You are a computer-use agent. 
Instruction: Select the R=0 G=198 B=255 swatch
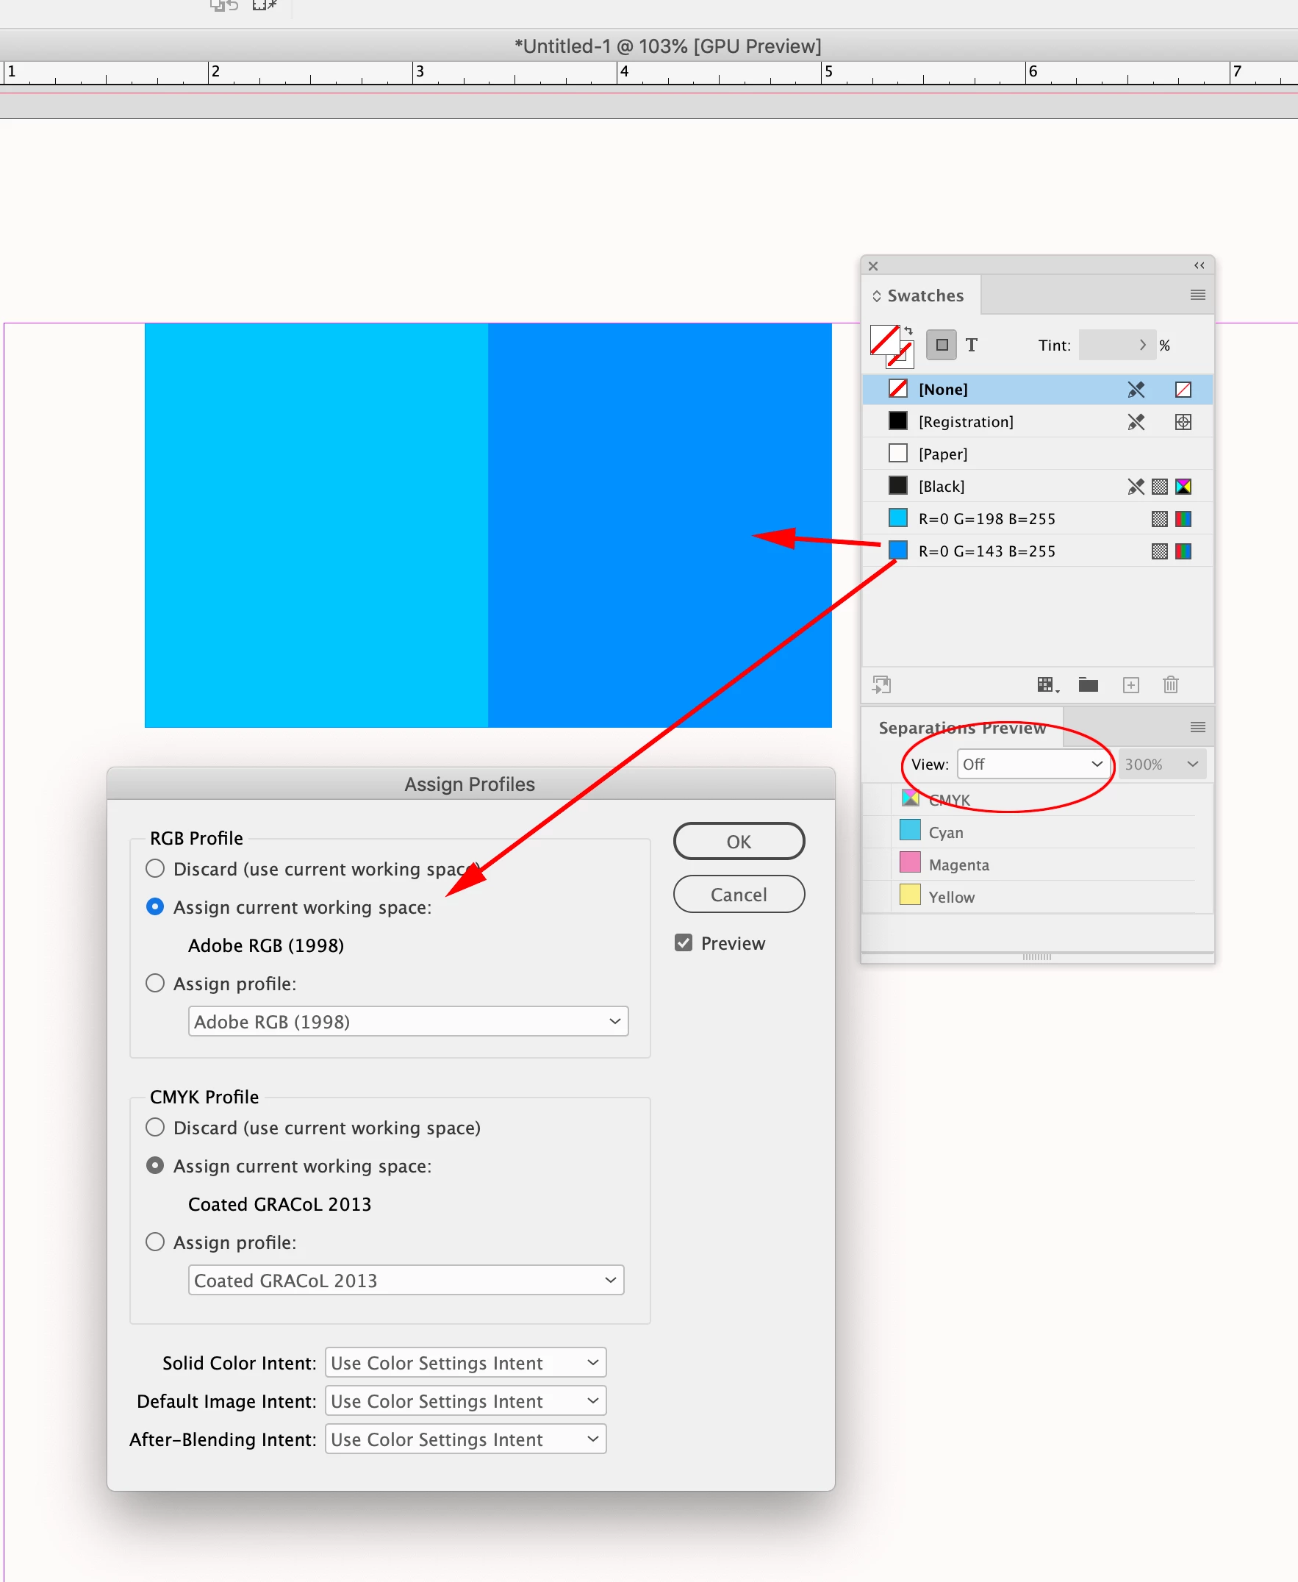pyautogui.click(x=1037, y=519)
